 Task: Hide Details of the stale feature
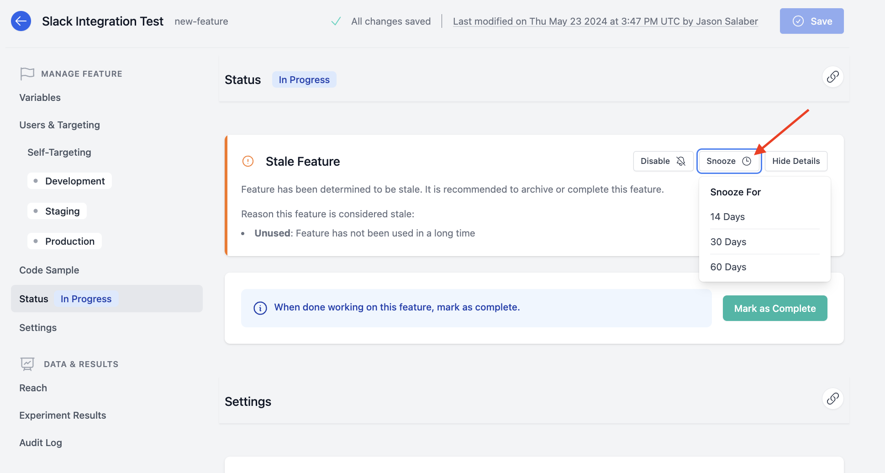tap(795, 161)
